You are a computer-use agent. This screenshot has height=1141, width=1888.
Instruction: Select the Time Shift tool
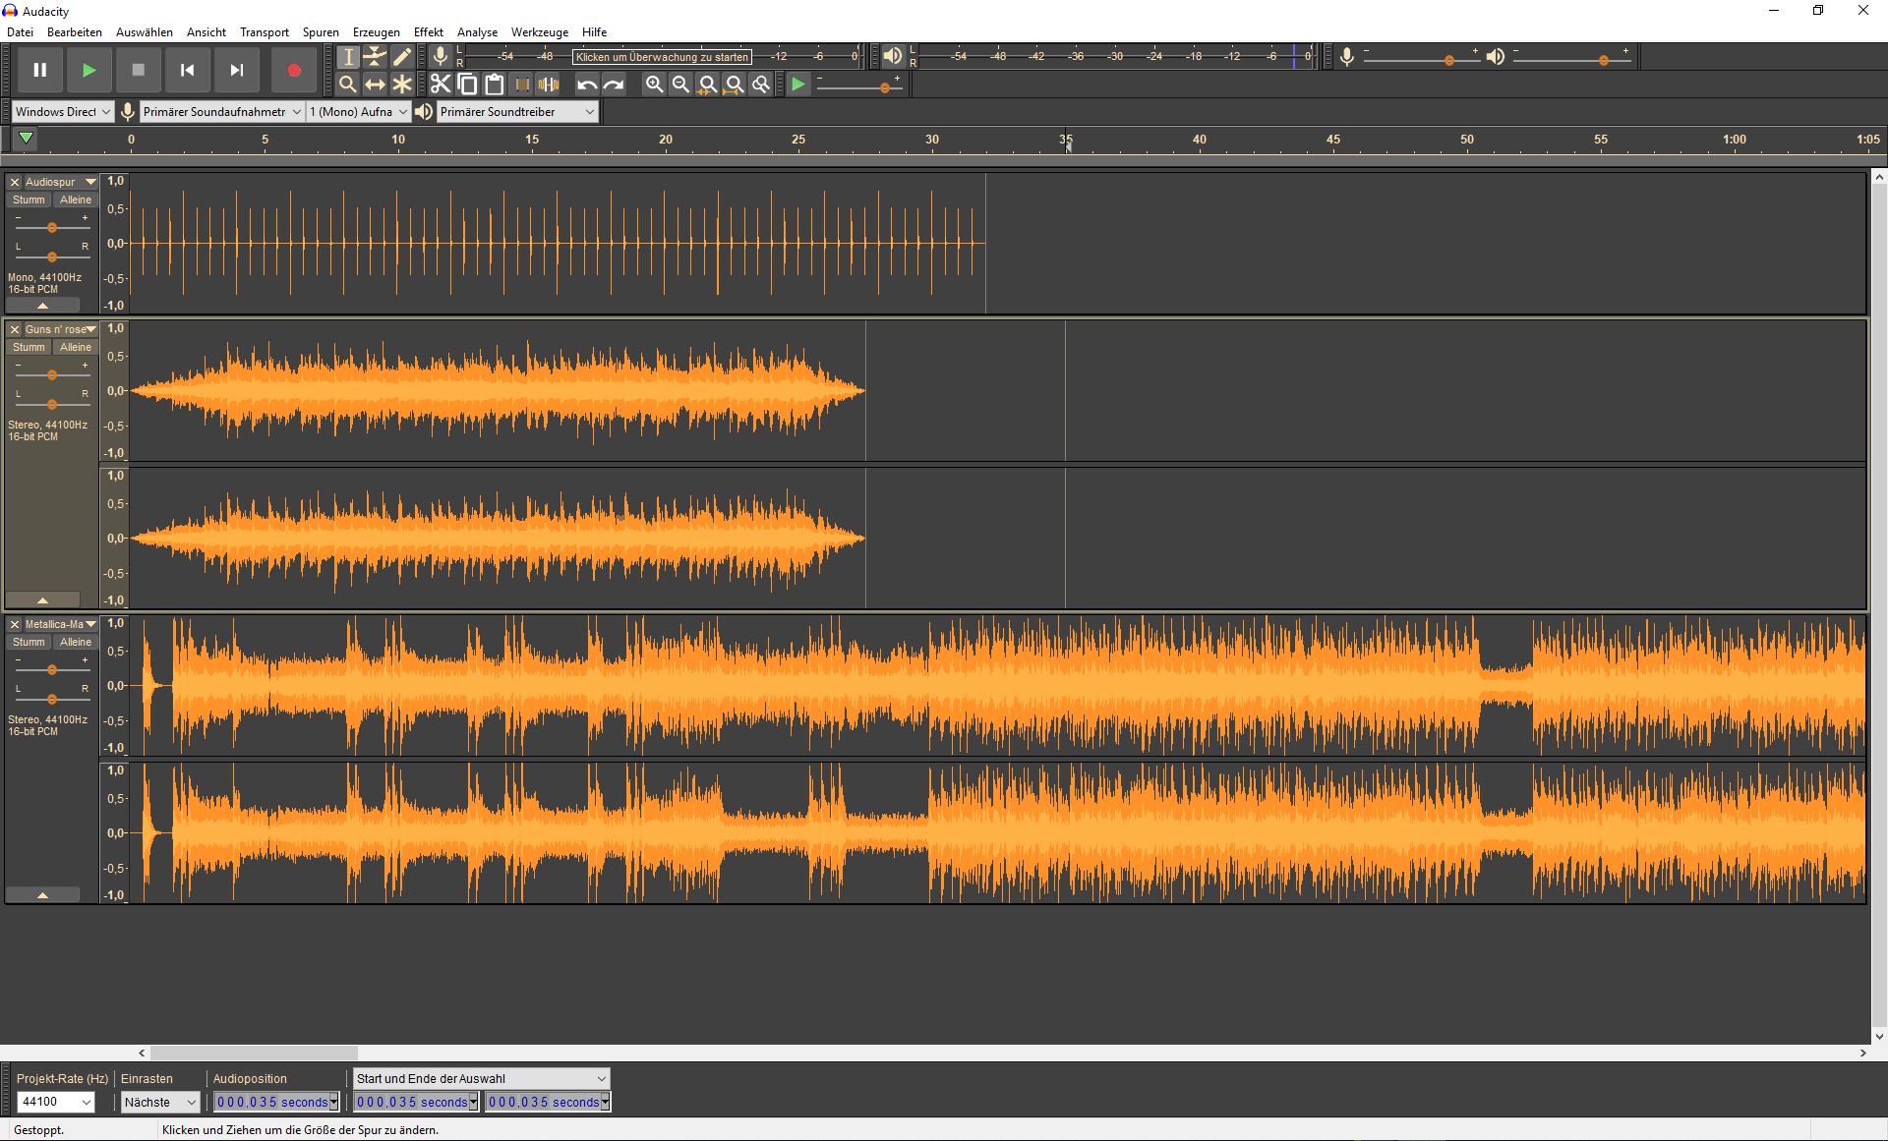click(x=375, y=85)
